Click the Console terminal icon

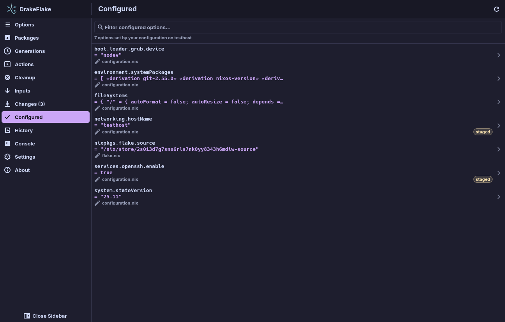[x=7, y=143]
